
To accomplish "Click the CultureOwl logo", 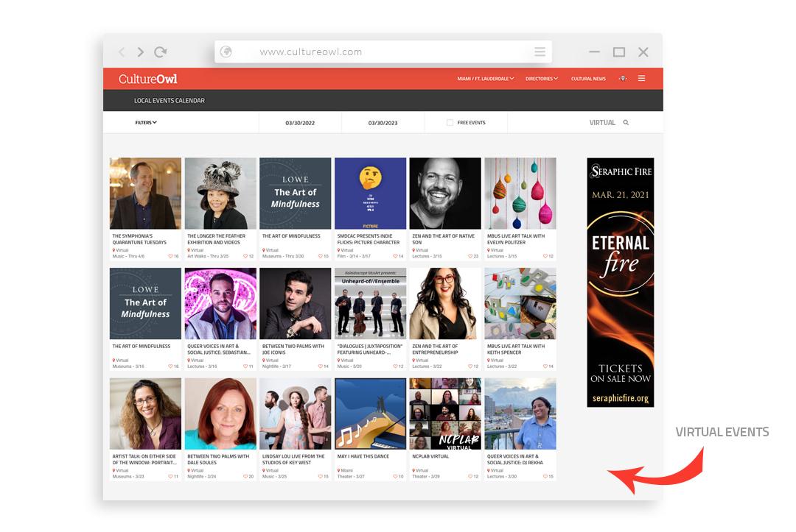I will pos(148,79).
